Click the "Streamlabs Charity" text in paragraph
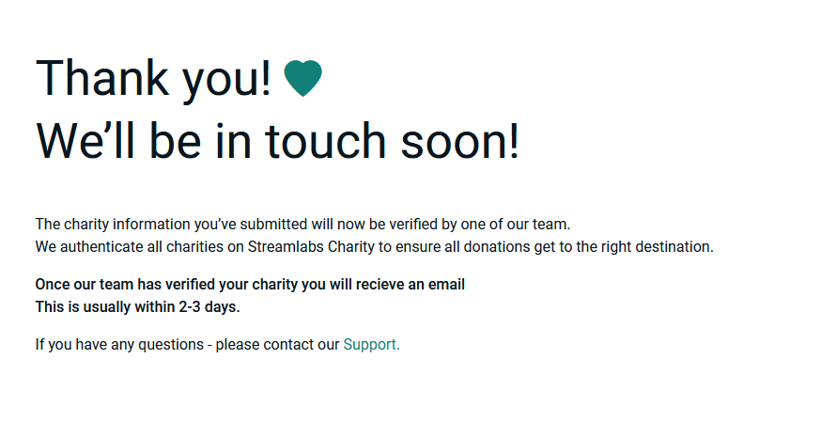Image resolution: width=821 pixels, height=437 pixels. [x=311, y=247]
